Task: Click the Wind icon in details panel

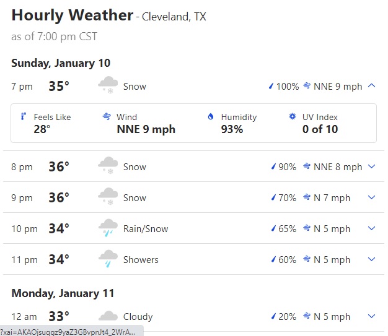Action: tap(107, 116)
